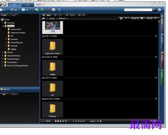Image resolution: width=168 pixels, height=135 pixels.
Task: Click the import photos icon with green arrow
Action: click(37, 10)
